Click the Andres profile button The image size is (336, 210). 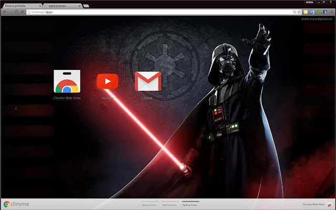click(310, 2)
